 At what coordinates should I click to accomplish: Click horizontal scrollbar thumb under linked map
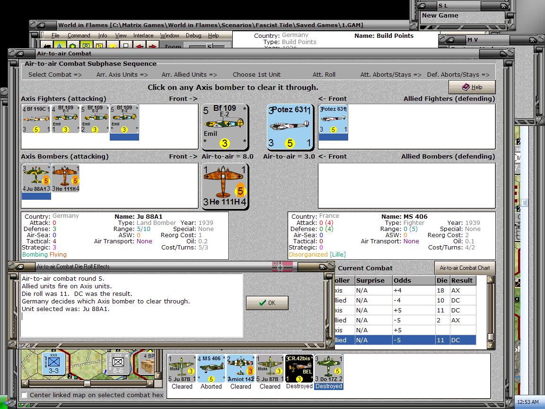tap(87, 384)
